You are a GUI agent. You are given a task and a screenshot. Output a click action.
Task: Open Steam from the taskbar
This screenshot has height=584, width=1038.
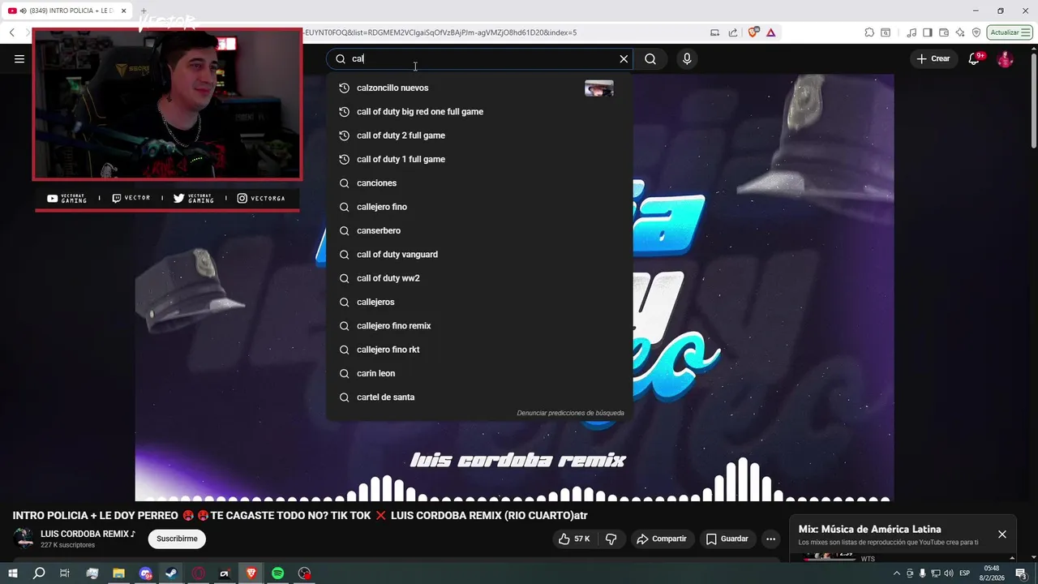point(171,573)
